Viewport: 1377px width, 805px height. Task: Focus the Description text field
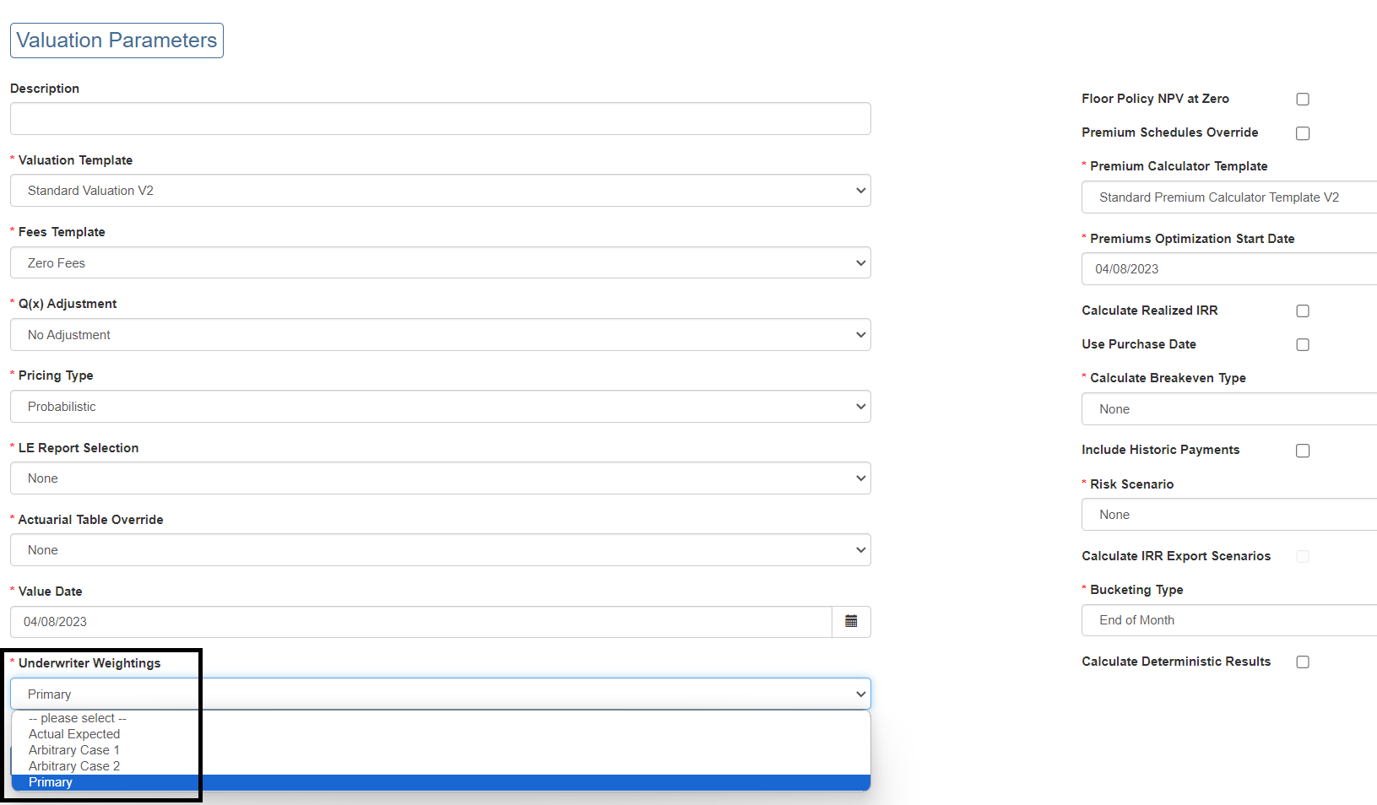click(440, 119)
